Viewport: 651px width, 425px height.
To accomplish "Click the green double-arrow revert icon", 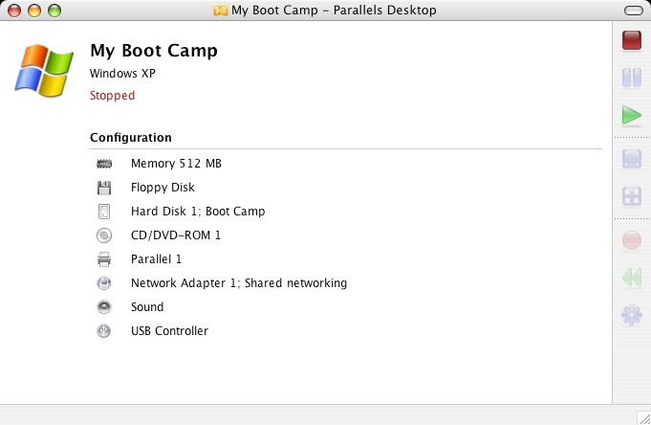I will click(632, 278).
